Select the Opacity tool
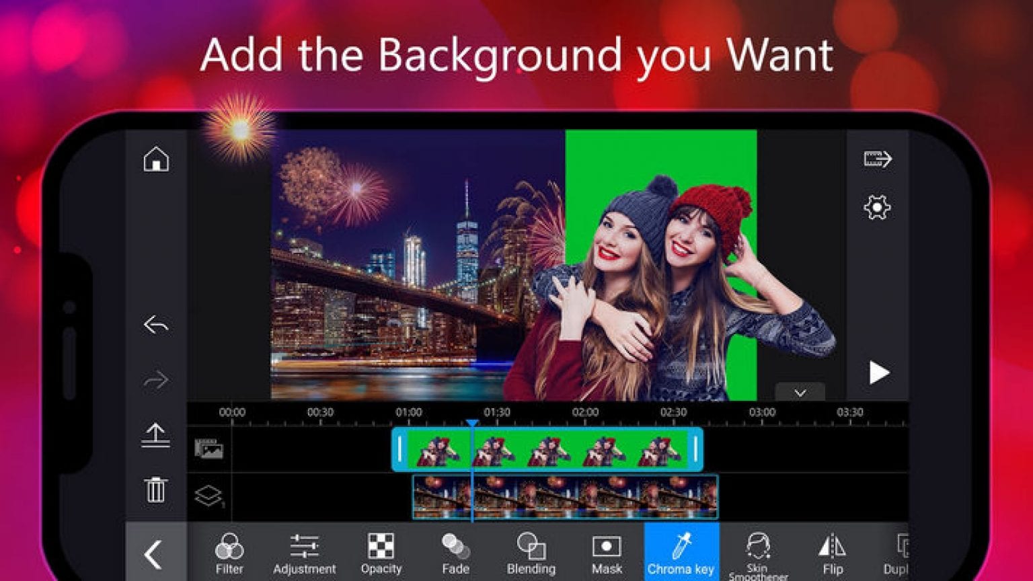 coord(381,553)
